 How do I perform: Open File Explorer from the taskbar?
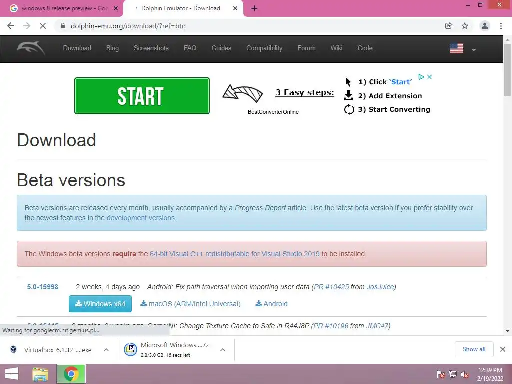point(40,374)
